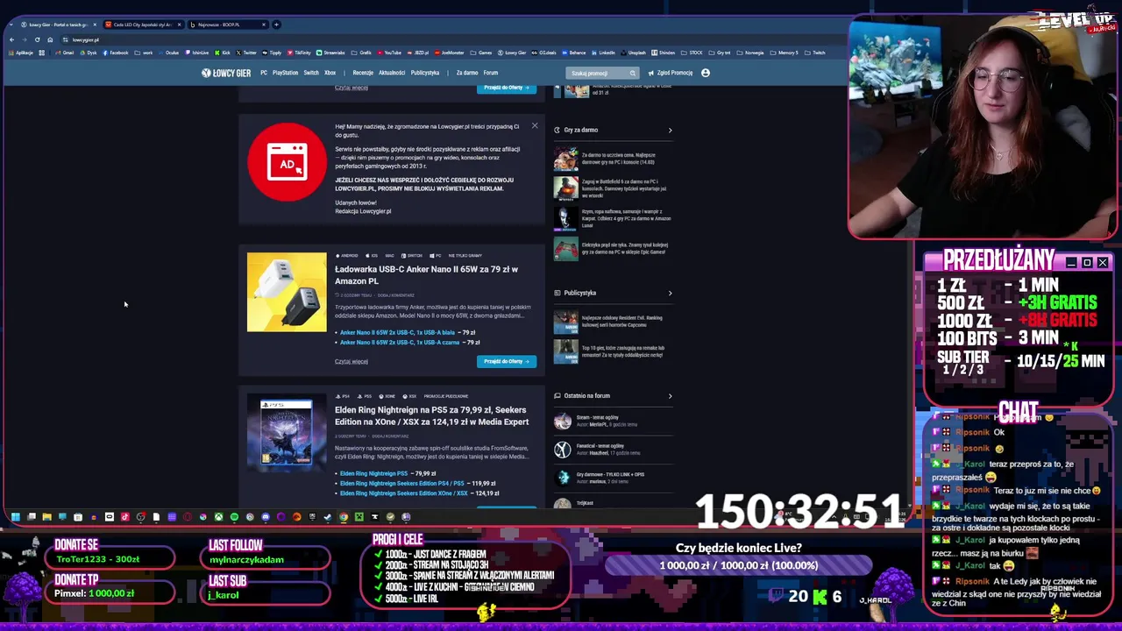Open a new browser tab
The height and width of the screenshot is (631, 1122).
click(276, 25)
